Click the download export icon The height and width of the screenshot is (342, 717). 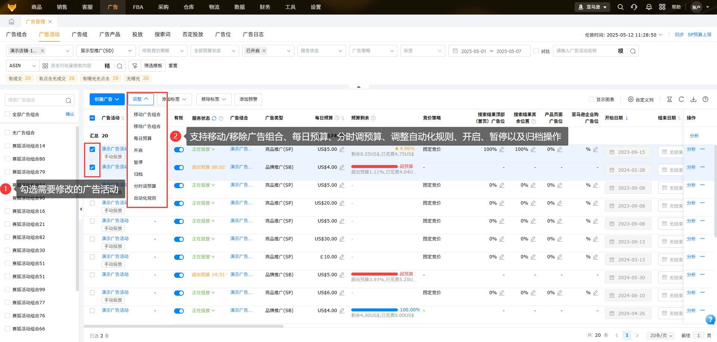pyautogui.click(x=693, y=99)
